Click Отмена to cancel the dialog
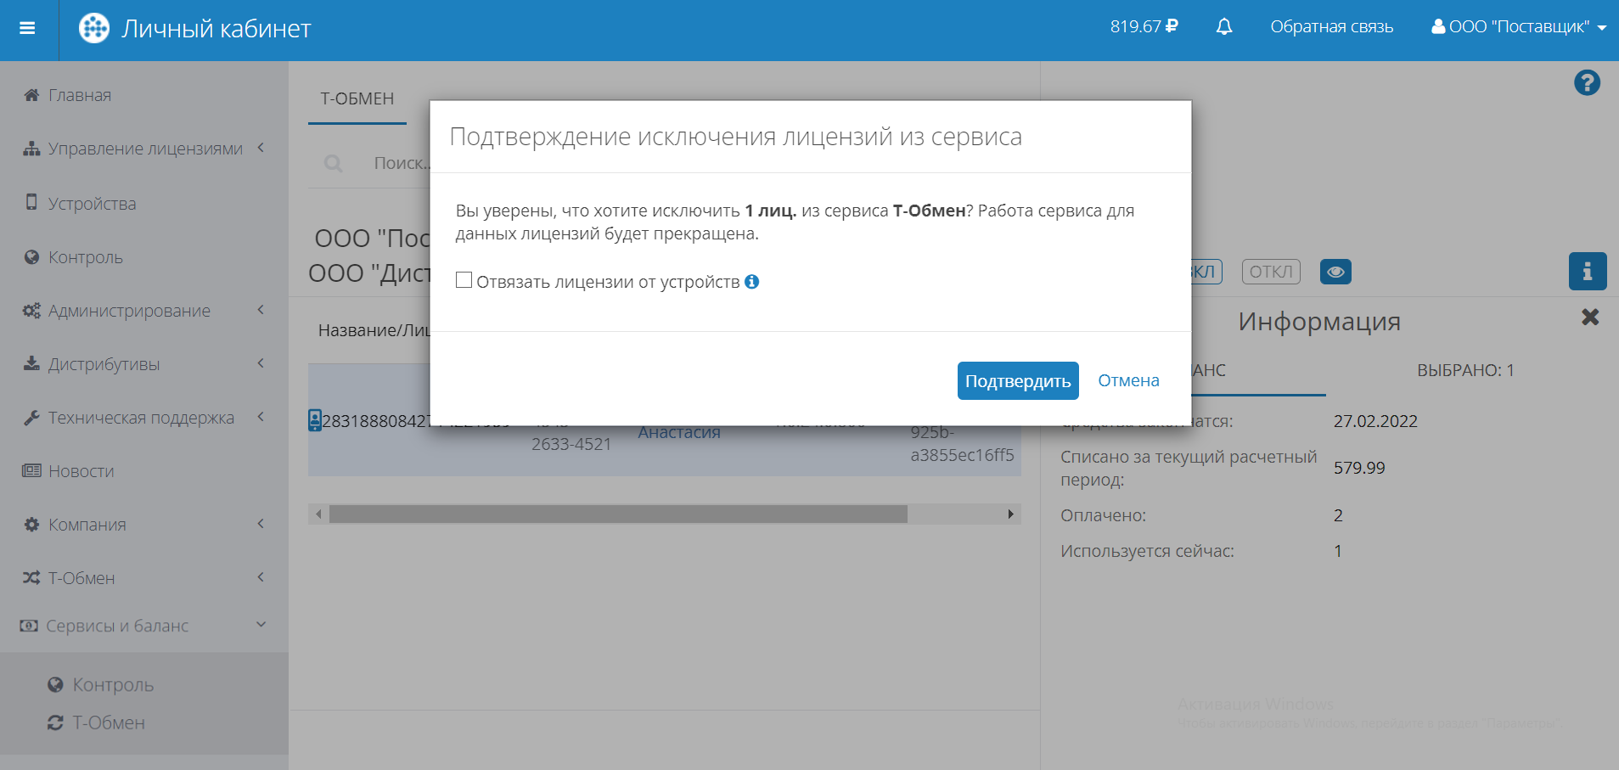 (1127, 381)
